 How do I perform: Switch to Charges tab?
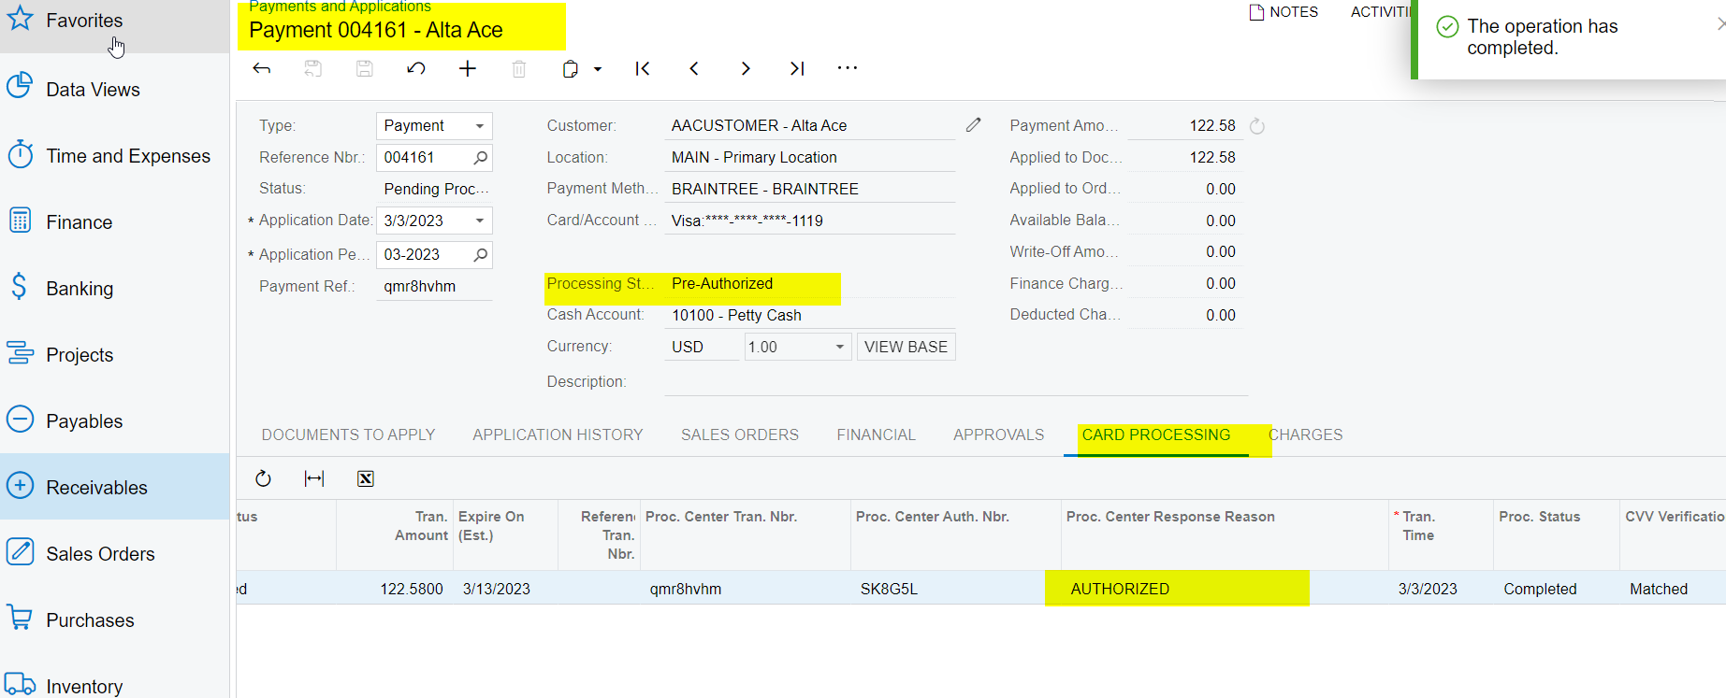[x=1306, y=434]
